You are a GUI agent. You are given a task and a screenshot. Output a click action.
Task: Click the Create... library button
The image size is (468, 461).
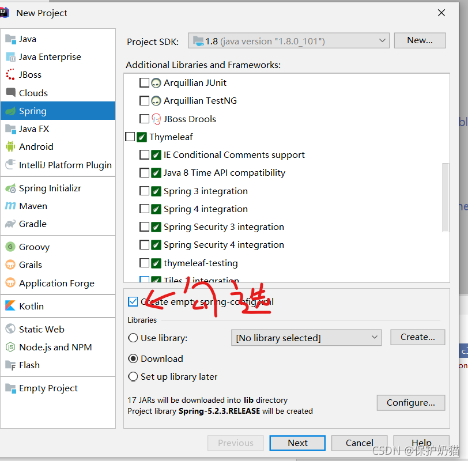pyautogui.click(x=417, y=337)
